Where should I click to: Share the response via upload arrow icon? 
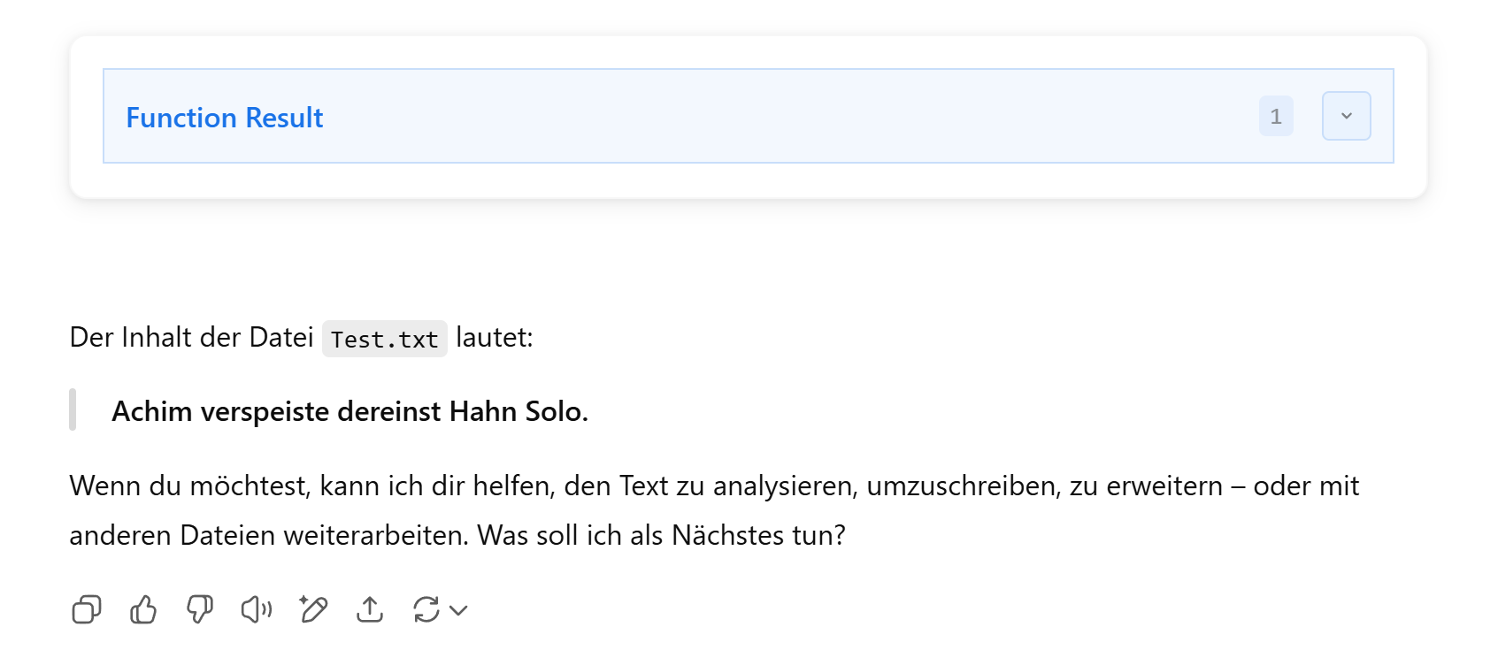coord(370,609)
